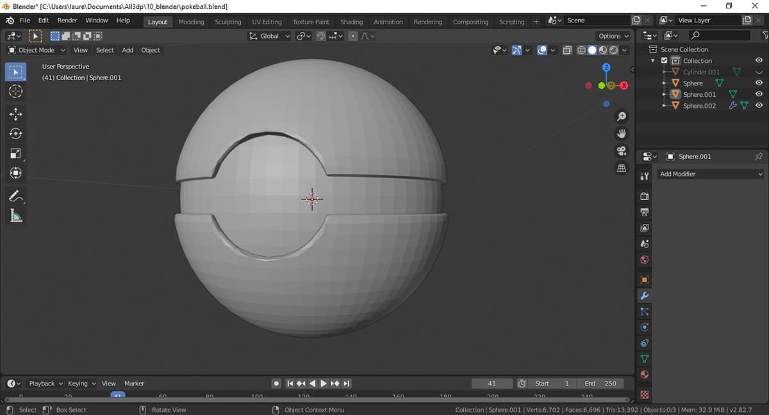
Task: Select the Select Box tool
Action: point(16,72)
